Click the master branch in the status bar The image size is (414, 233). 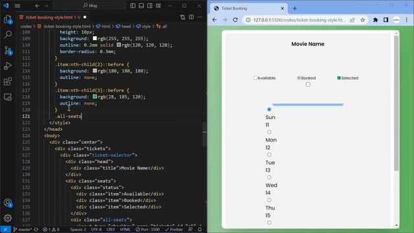(x=22, y=230)
